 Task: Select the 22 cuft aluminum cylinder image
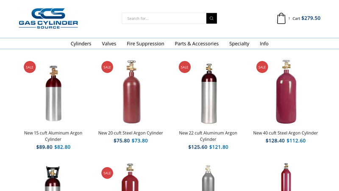(208, 93)
